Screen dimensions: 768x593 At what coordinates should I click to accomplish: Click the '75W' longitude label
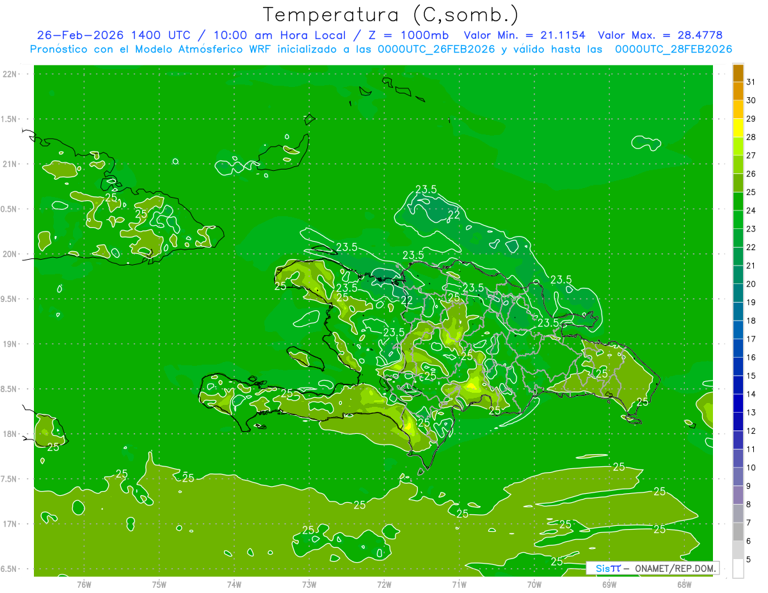(x=159, y=584)
